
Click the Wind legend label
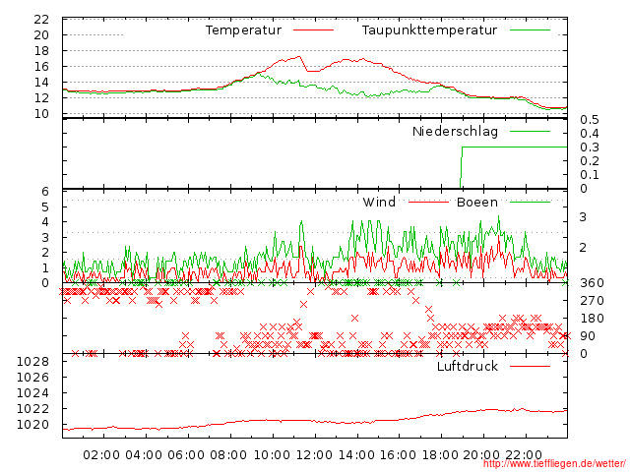(379, 202)
